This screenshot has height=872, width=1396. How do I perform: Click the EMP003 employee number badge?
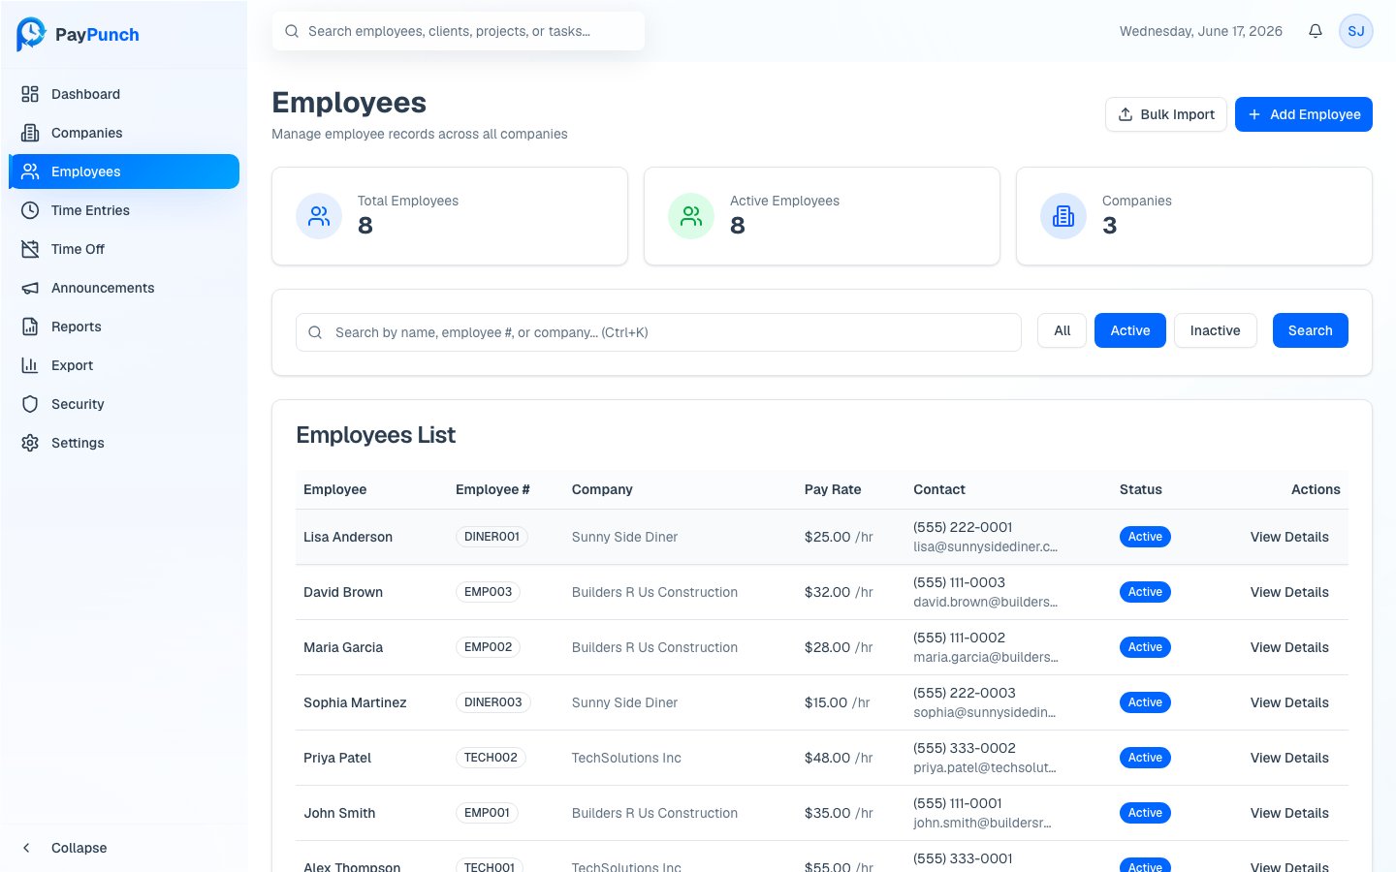[x=488, y=592]
